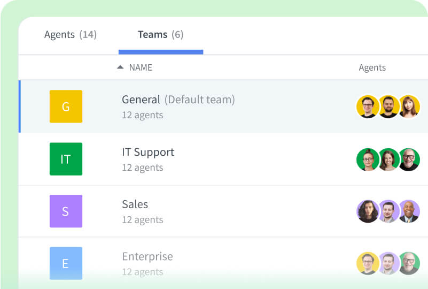Sort by NAME column header
This screenshot has width=428, height=289.
tap(141, 67)
